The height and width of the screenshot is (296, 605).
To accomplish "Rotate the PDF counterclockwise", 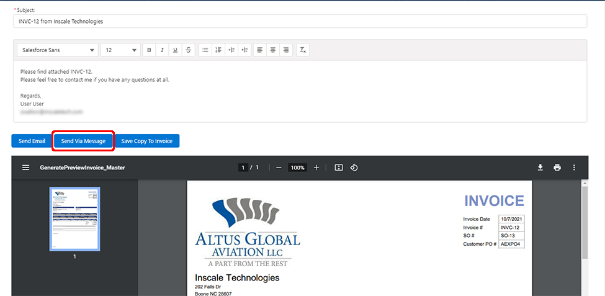I will [x=354, y=168].
